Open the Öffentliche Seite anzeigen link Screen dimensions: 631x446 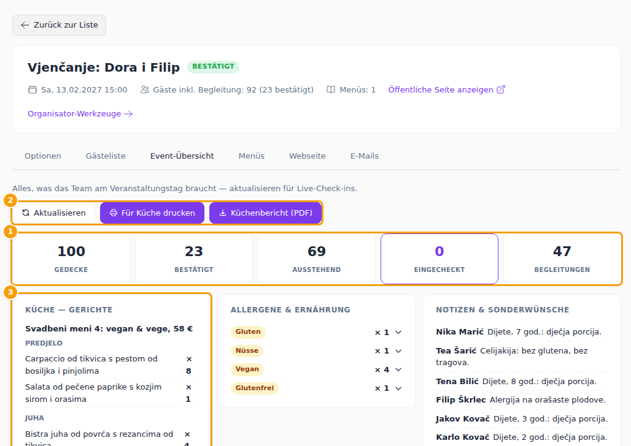(x=446, y=89)
